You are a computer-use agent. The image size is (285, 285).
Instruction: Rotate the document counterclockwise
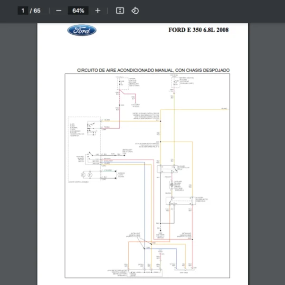click(x=135, y=10)
